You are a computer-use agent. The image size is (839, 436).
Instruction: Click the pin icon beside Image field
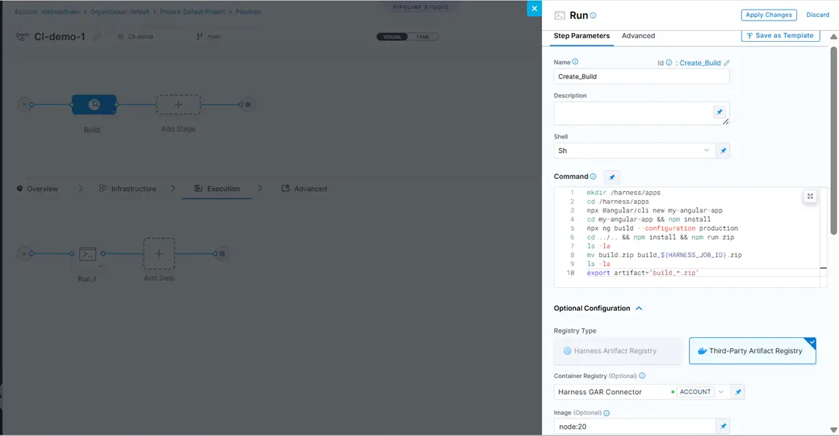point(723,426)
